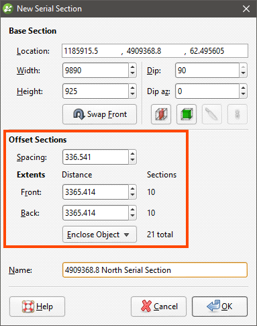Viewport: 257px width, 326px height.
Task: Decrease Front distance with the down arrow
Action: (133, 195)
